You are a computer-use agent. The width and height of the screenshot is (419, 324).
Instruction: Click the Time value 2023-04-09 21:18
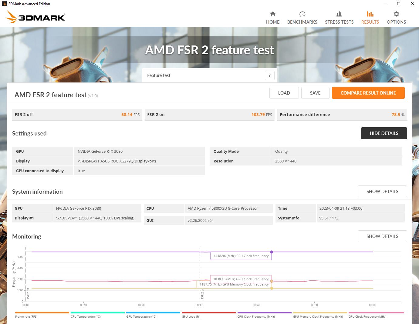click(x=360, y=209)
